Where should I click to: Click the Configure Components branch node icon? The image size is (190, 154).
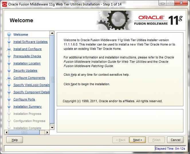9,78
